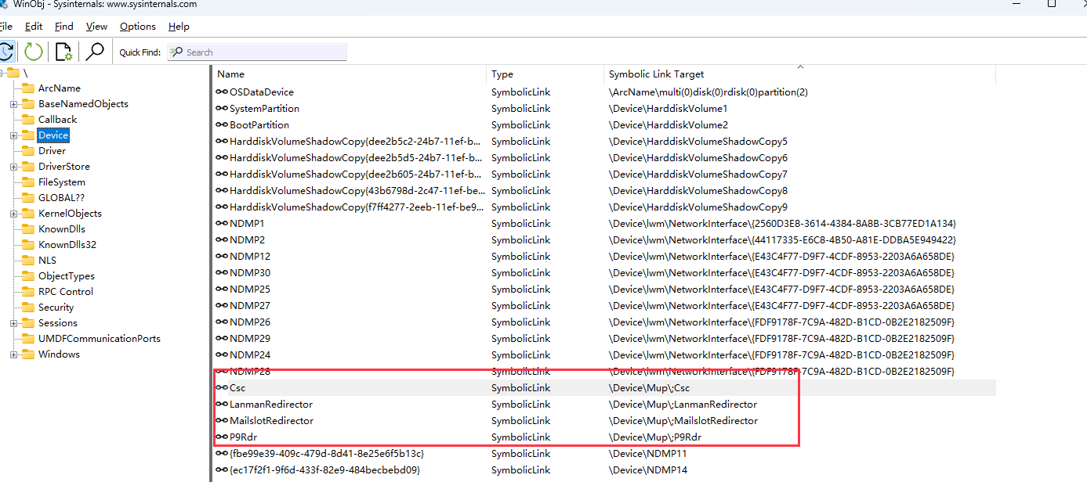Viewport: 1087px width, 482px height.
Task: Open the Options menu
Action: coord(137,26)
